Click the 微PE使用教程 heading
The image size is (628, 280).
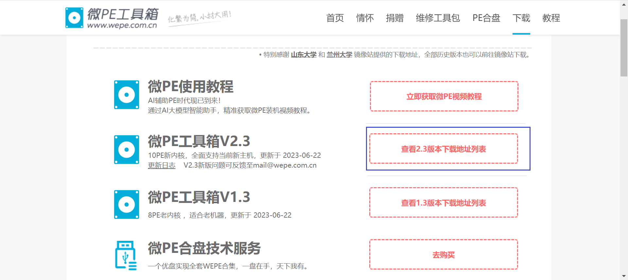pos(191,87)
